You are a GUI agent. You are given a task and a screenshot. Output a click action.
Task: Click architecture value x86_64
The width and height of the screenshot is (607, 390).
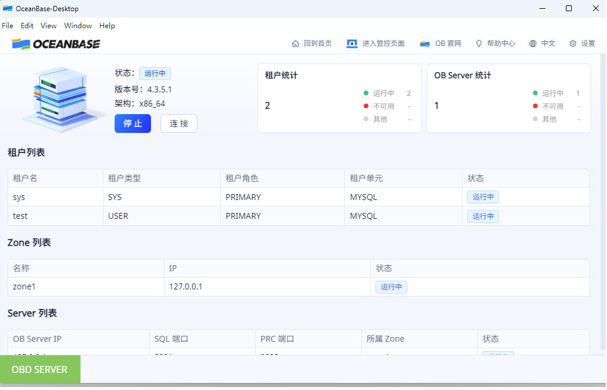(x=152, y=104)
